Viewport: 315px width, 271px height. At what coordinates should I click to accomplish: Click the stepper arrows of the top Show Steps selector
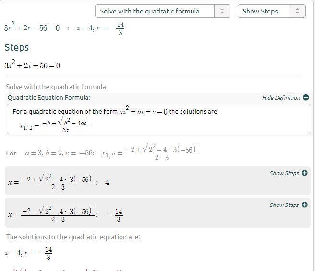pyautogui.click(x=298, y=11)
